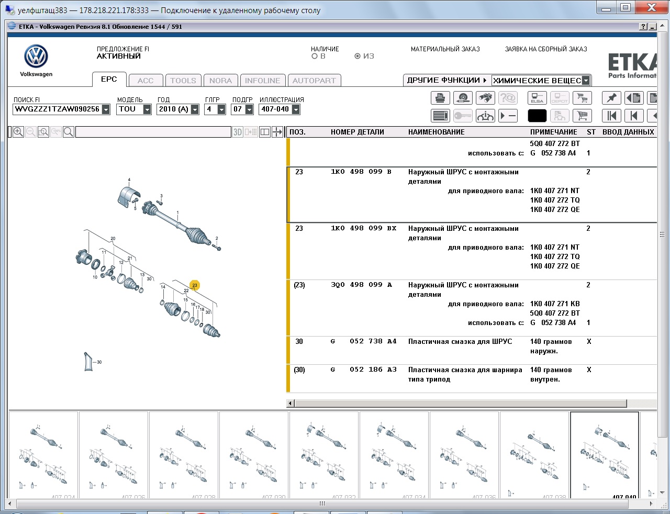This screenshot has width=670, height=514.
Task: Switch to the EPC tab
Action: [109, 79]
